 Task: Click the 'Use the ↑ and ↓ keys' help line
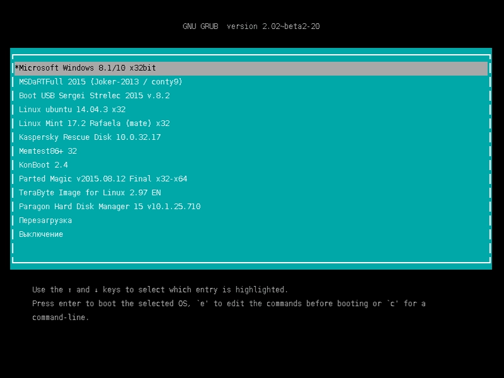pyautogui.click(x=160, y=290)
